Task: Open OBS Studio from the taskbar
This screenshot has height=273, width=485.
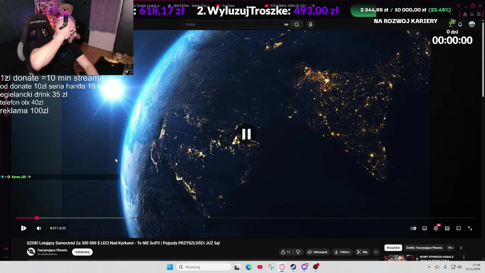Action: (316, 267)
